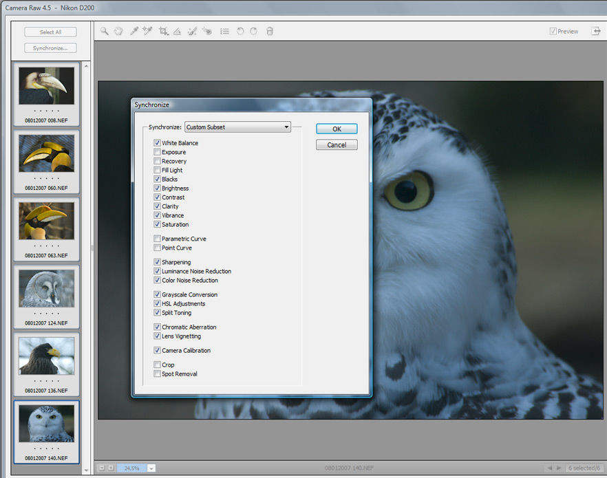Enable the Fill Light checkbox
607x478 pixels.
(157, 170)
